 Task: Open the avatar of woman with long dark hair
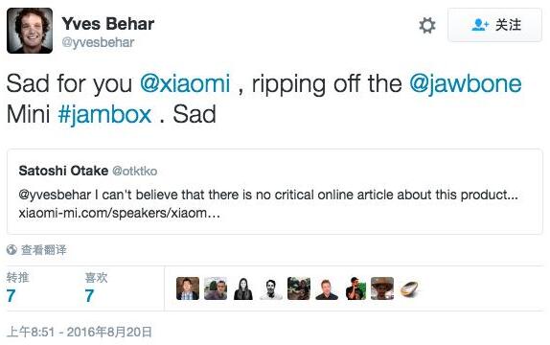(243, 288)
